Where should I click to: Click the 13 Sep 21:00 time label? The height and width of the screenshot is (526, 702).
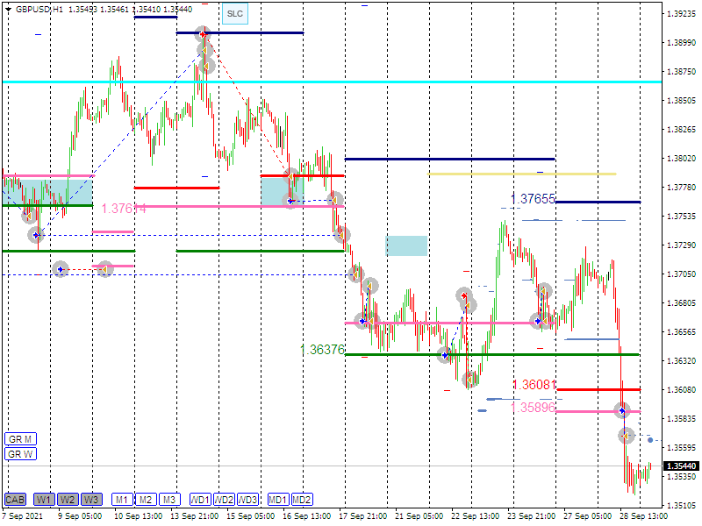tap(194, 516)
